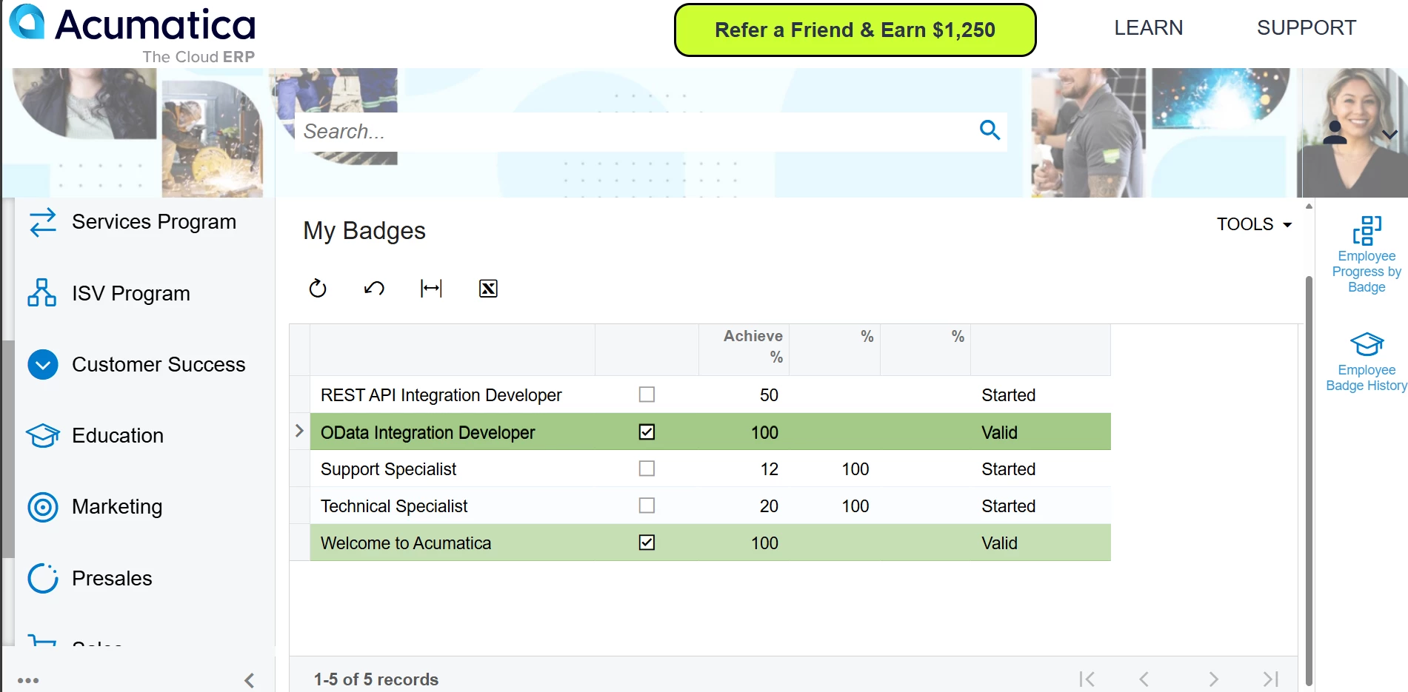
Task: Open the SUPPORT menu
Action: point(1306,27)
